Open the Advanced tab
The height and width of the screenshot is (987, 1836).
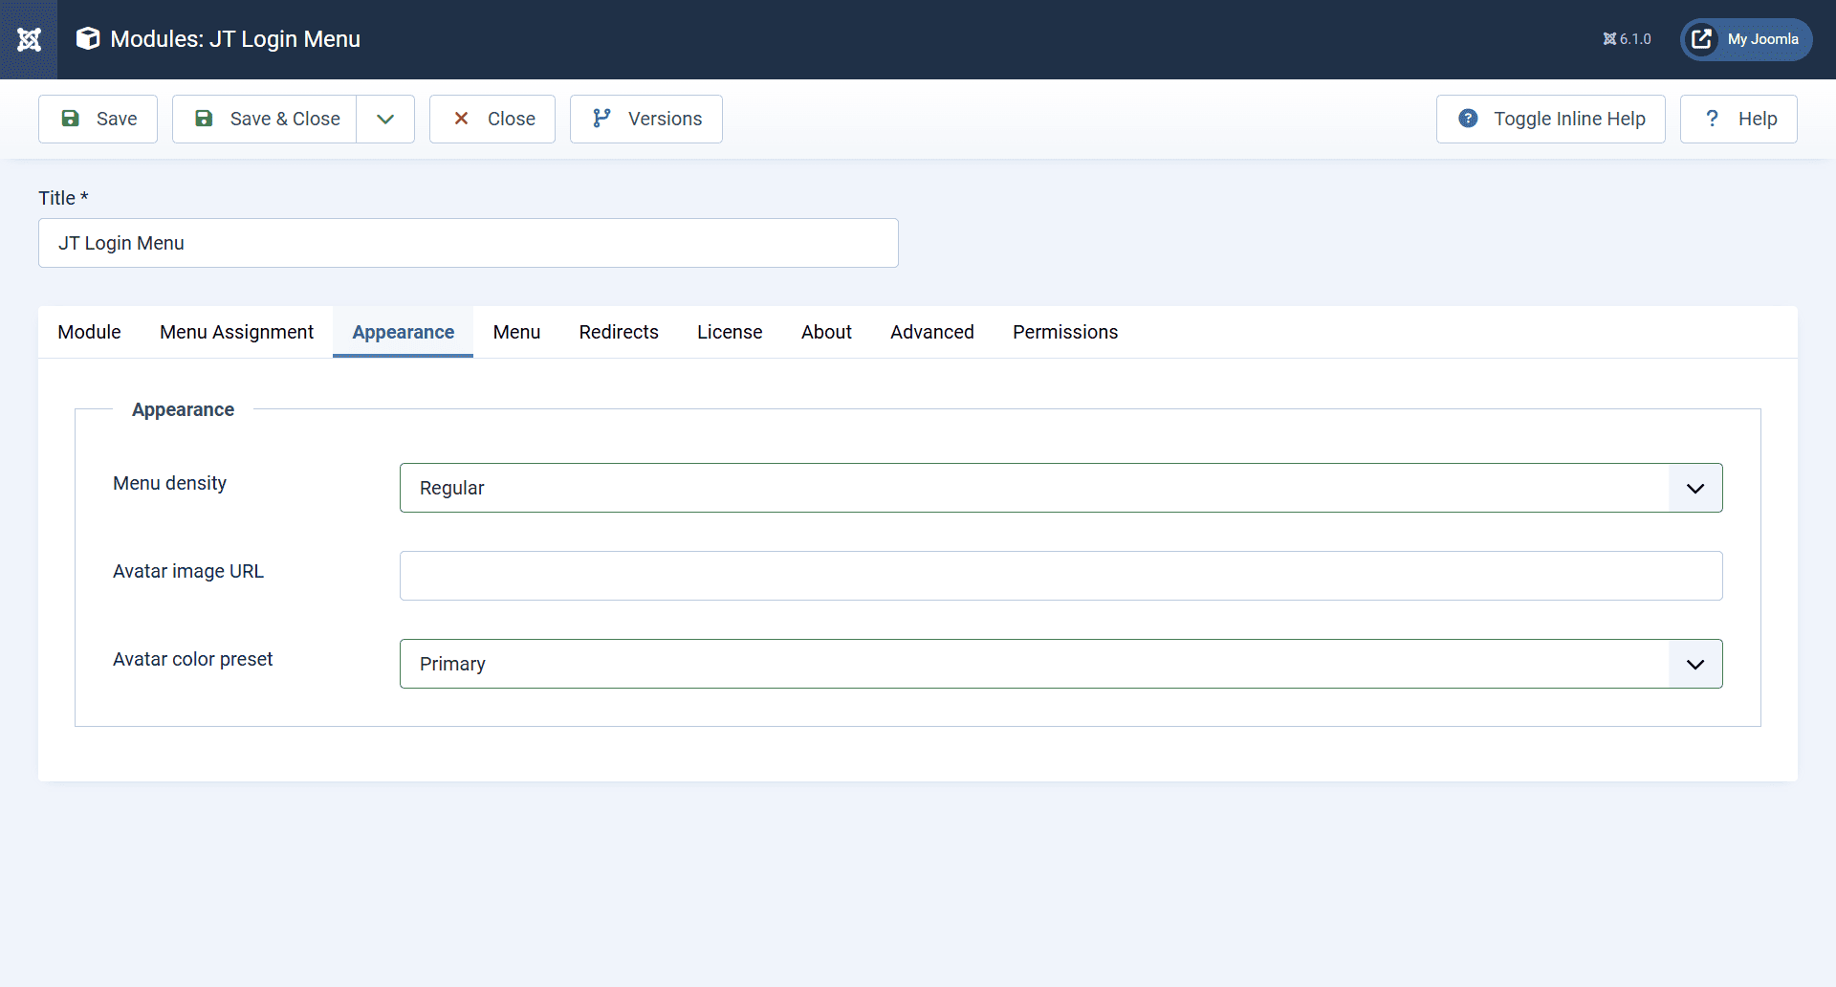932,332
